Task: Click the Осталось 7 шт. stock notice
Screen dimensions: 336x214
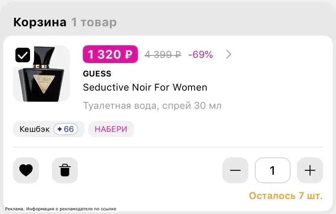Action: pos(286,196)
